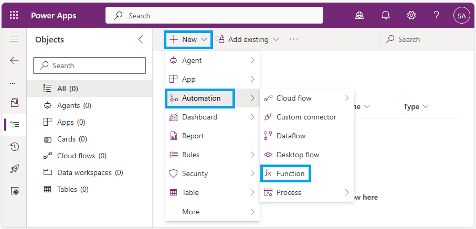The height and width of the screenshot is (229, 476).
Task: Click the back arrow in left rail
Action: 14,60
